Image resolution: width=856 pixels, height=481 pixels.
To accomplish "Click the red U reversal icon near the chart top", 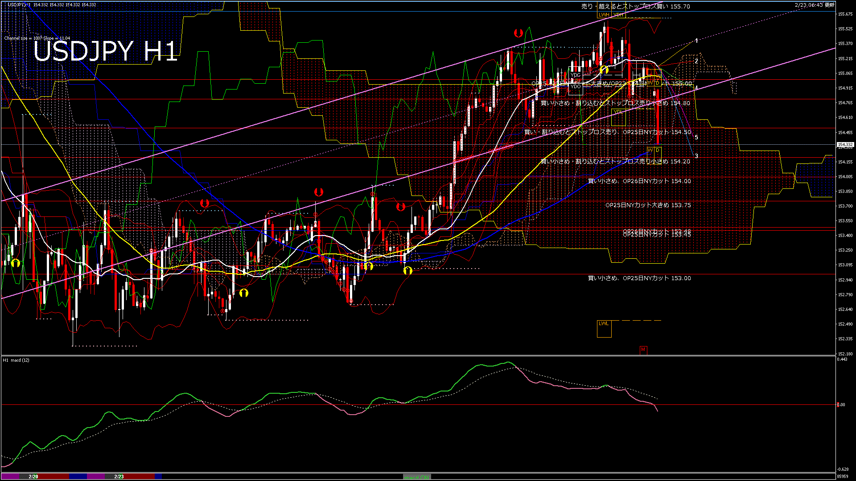I will (x=518, y=33).
